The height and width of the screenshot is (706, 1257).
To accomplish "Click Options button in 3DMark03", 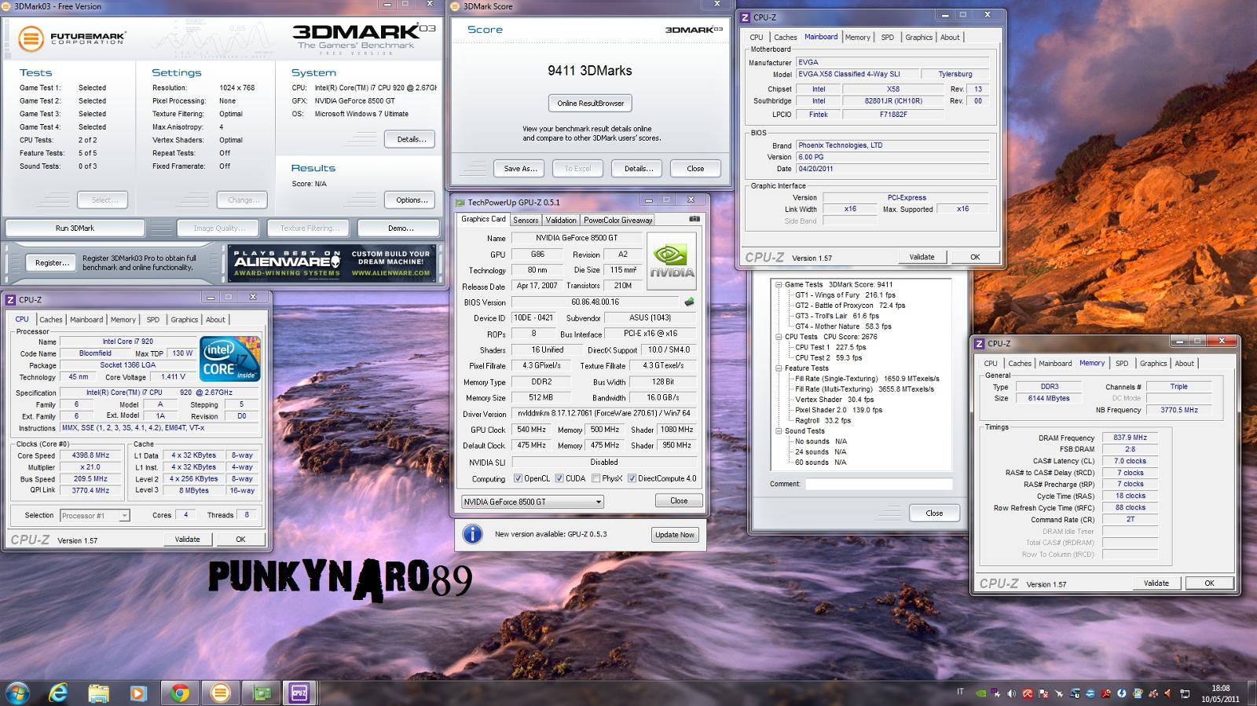I will pos(412,200).
